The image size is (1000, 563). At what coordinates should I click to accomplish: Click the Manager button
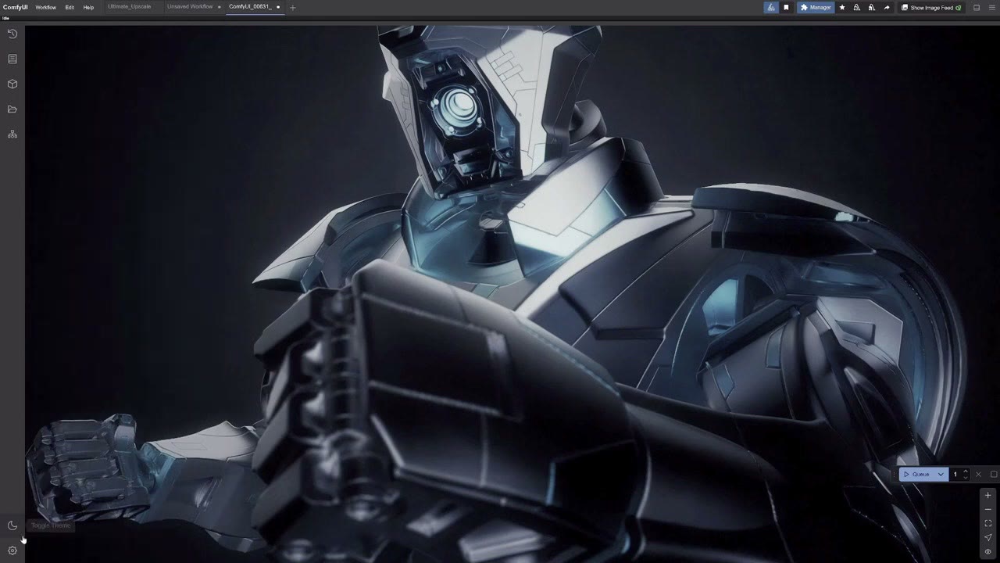tap(816, 7)
